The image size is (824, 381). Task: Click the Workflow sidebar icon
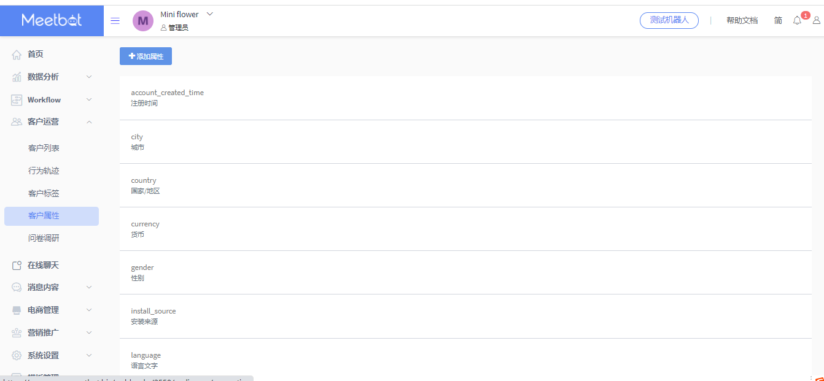17,100
